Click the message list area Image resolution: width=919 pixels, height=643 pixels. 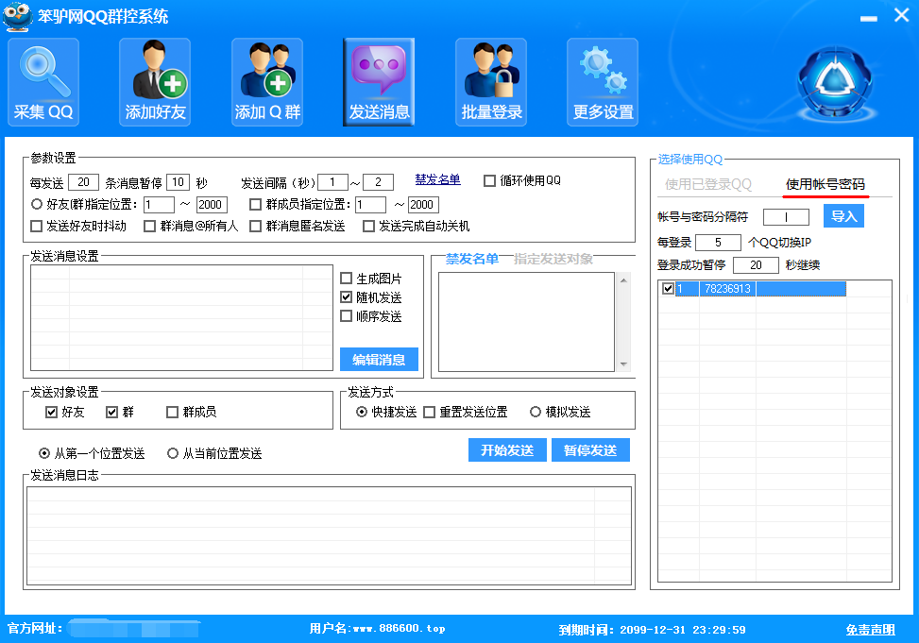[181, 317]
